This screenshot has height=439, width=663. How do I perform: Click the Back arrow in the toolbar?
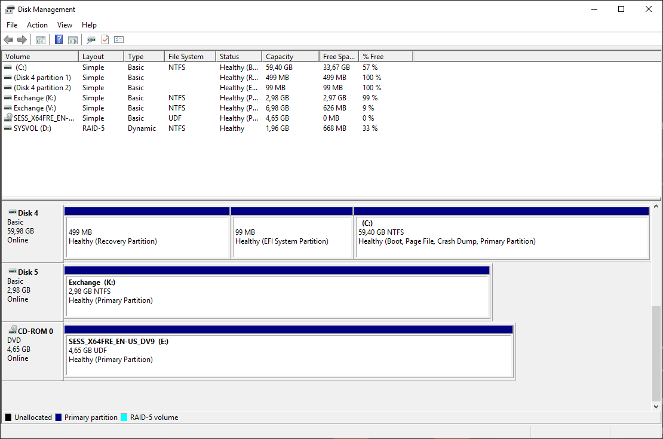(x=8, y=40)
